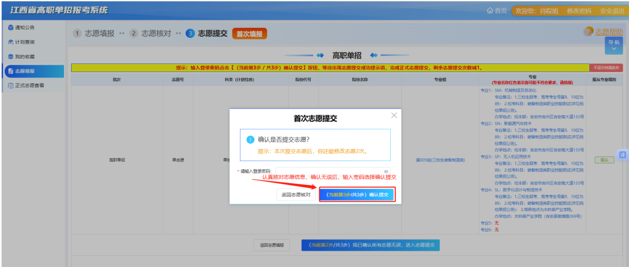This screenshot has width=629, height=267.
Task: Click the 首页 home icon in header
Action: [x=489, y=11]
